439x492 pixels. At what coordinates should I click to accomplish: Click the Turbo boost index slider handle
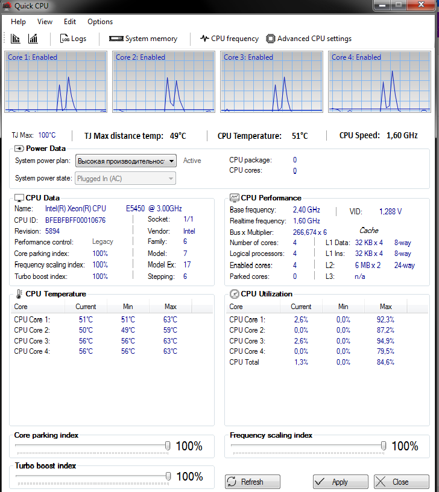(x=168, y=476)
